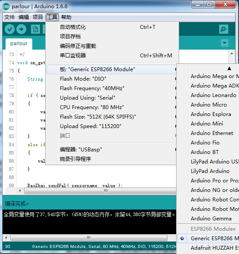The image size is (239, 254).
Task: Select Arduino Mega ADK board
Action: click(208, 85)
